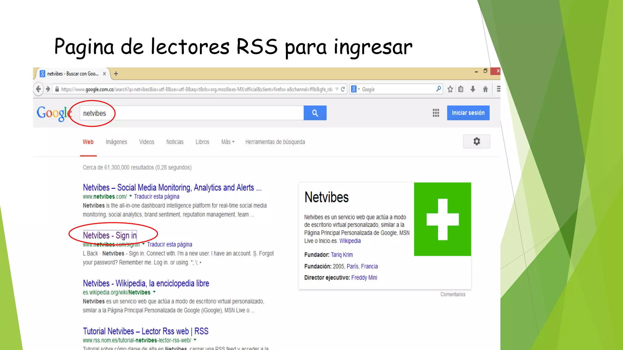
Task: Open Netvibes - Sign in result link
Action: coord(110,235)
